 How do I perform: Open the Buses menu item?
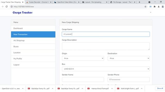[33, 47]
